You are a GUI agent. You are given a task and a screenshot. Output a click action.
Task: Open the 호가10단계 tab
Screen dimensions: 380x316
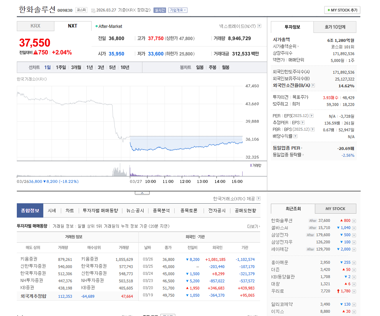point(335,27)
